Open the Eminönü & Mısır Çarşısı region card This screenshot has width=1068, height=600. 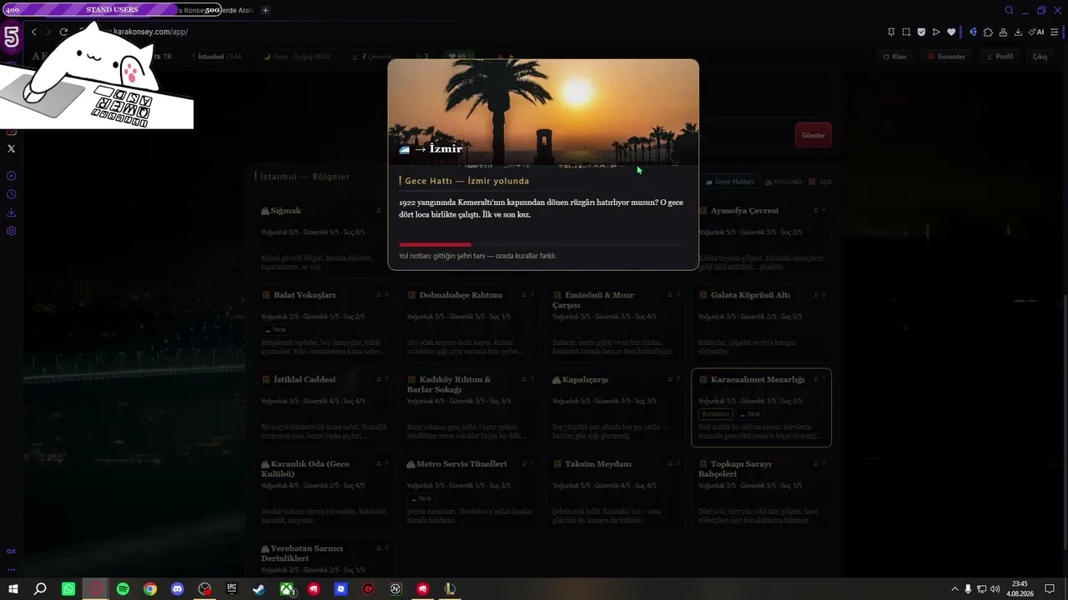click(614, 323)
